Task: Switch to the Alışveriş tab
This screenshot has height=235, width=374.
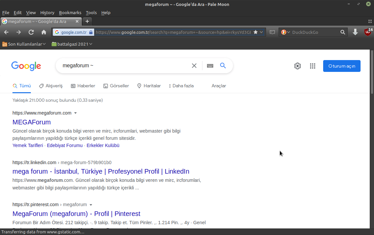Action: [51, 86]
